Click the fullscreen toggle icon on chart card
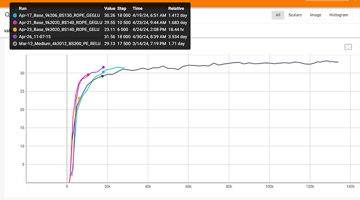 pos(348,47)
